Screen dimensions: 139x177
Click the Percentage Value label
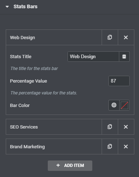(x=28, y=81)
